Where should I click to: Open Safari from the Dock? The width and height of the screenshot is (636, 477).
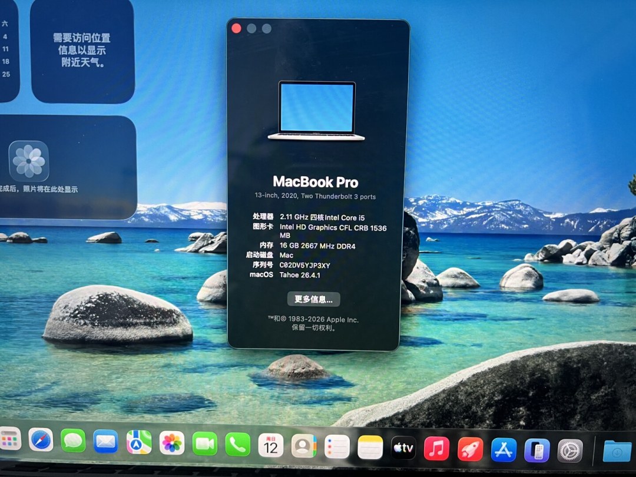[41, 440]
